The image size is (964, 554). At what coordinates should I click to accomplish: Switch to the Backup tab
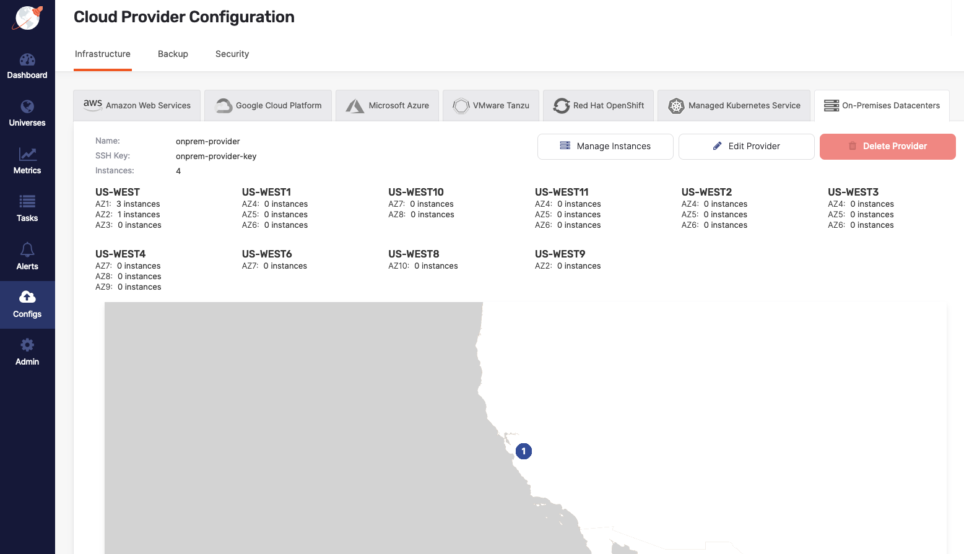[173, 54]
